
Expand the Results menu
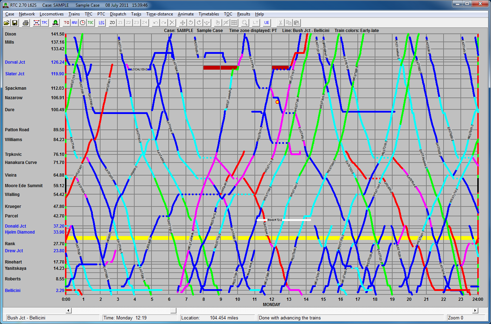244,14
